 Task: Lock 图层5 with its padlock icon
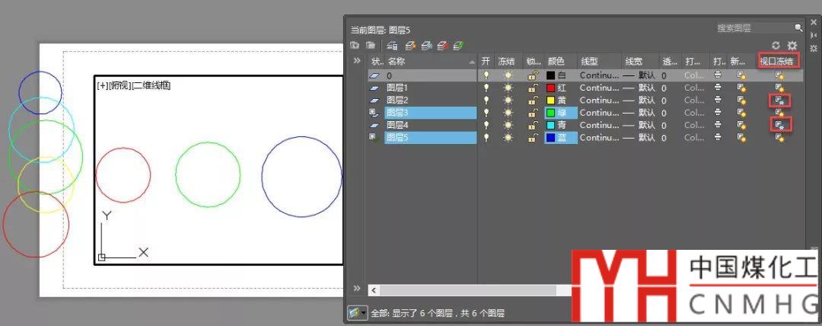pyautogui.click(x=533, y=138)
